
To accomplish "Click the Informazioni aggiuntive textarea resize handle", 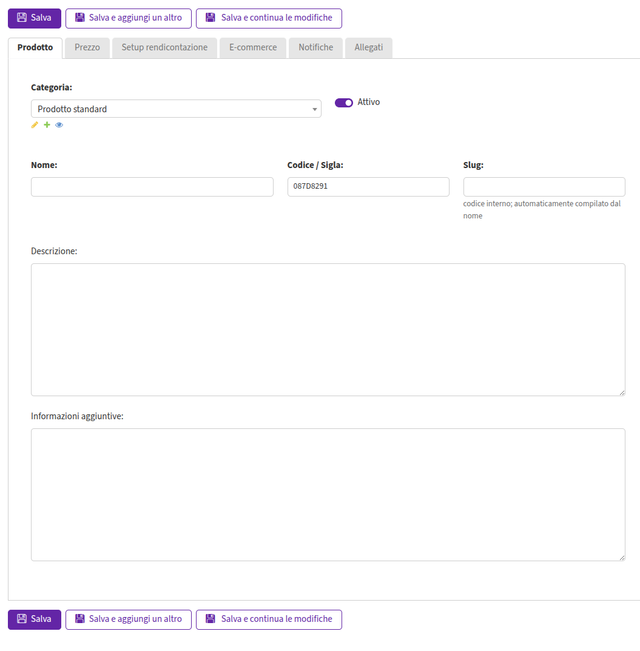I will coord(622,558).
